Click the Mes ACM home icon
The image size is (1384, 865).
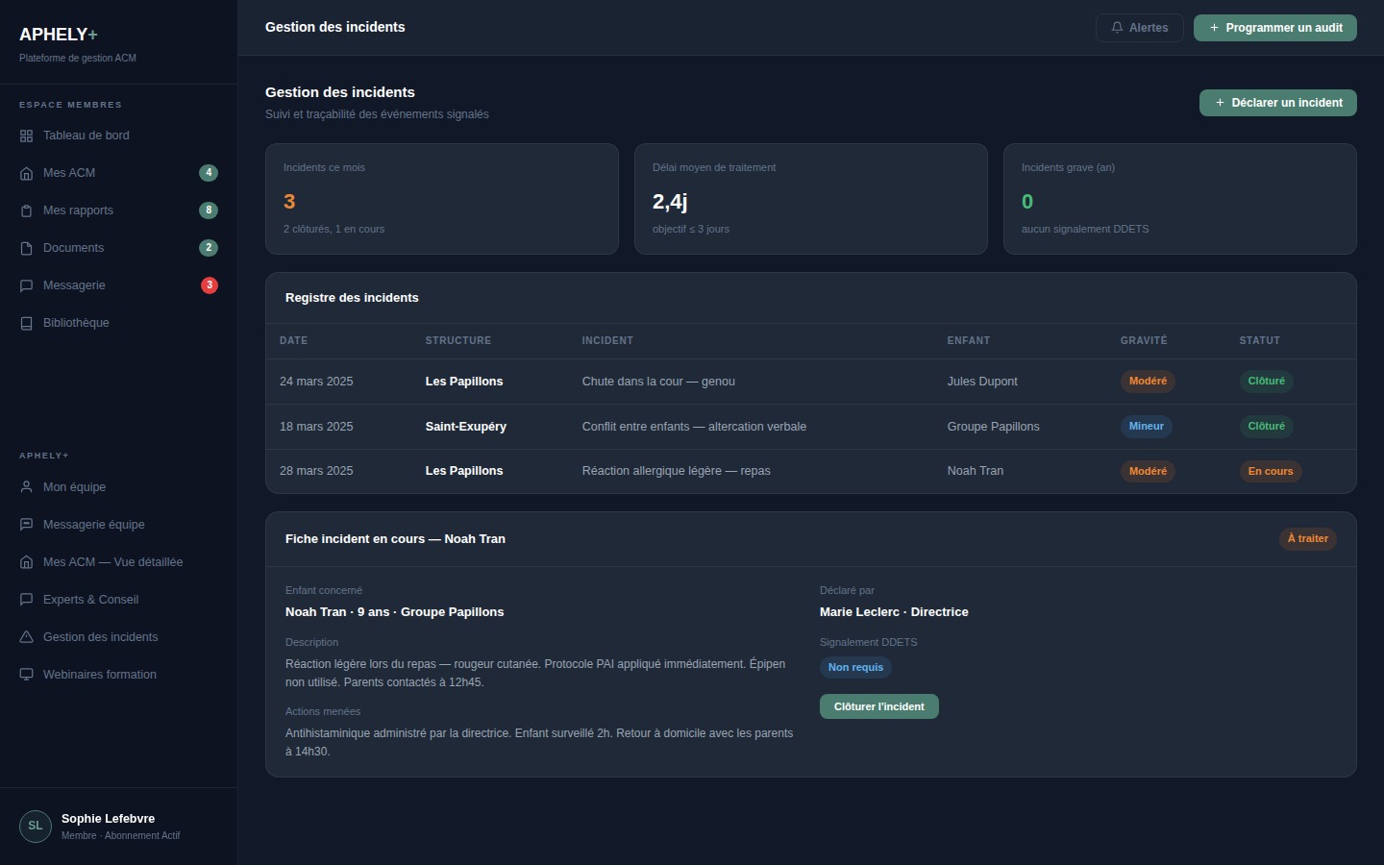tap(26, 173)
